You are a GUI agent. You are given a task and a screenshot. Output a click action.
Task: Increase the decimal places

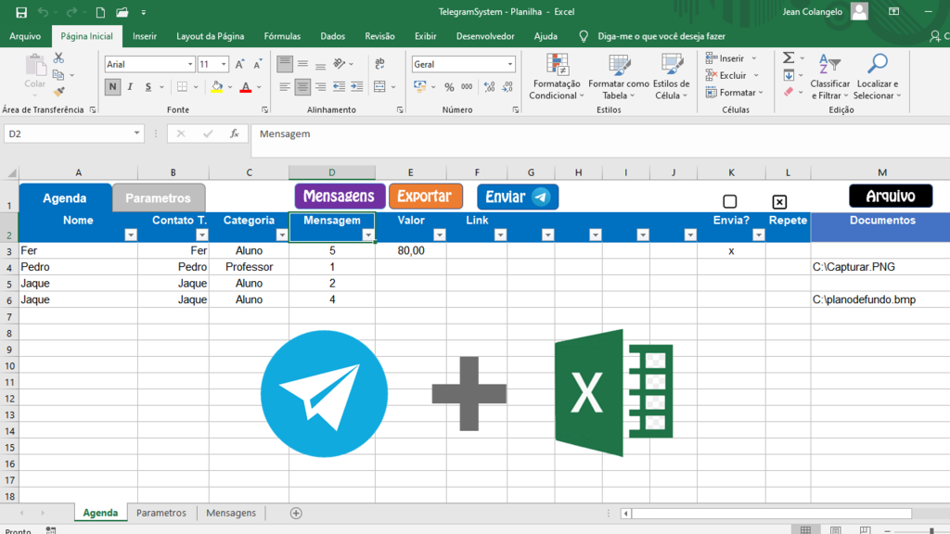pos(490,87)
